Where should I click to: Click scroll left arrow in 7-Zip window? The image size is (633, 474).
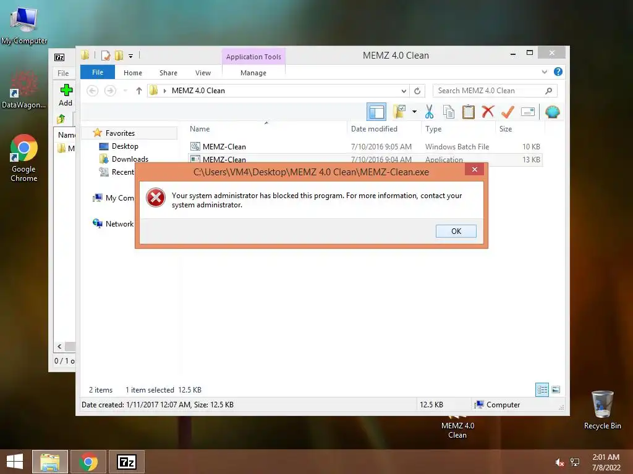click(x=59, y=346)
